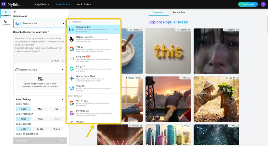Open the Video Tools dropdown menu
The image size is (268, 146).
coord(63,4)
